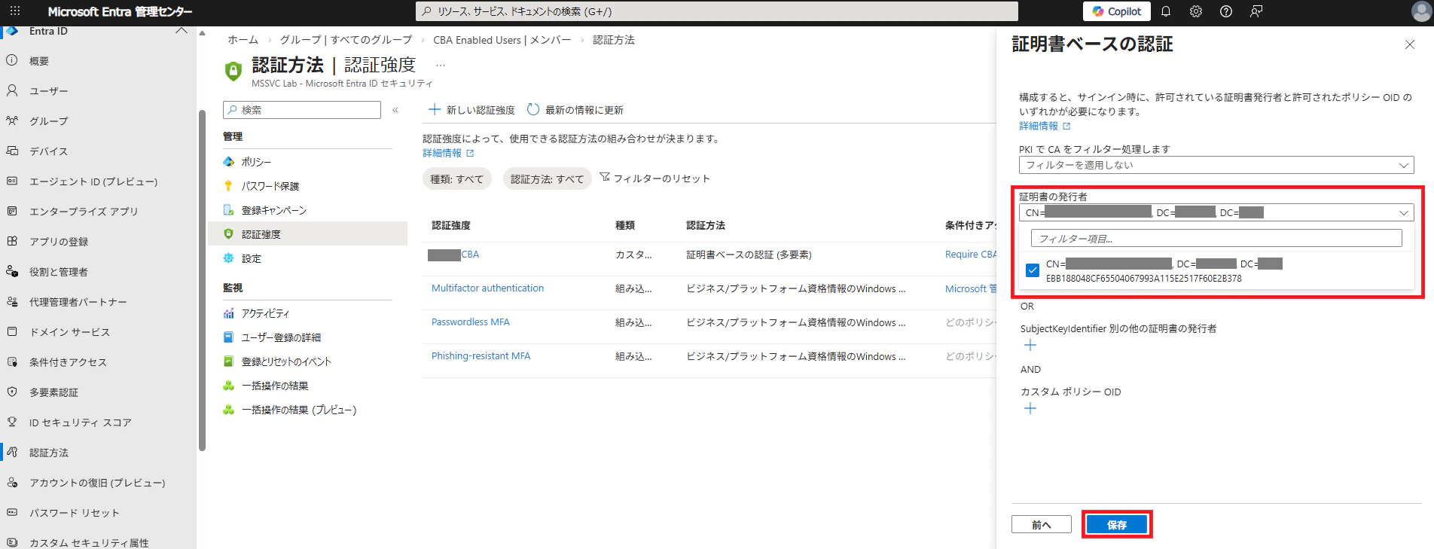This screenshot has height=549, width=1434.
Task: Open デバイス in the left navigation
Action: 48,151
